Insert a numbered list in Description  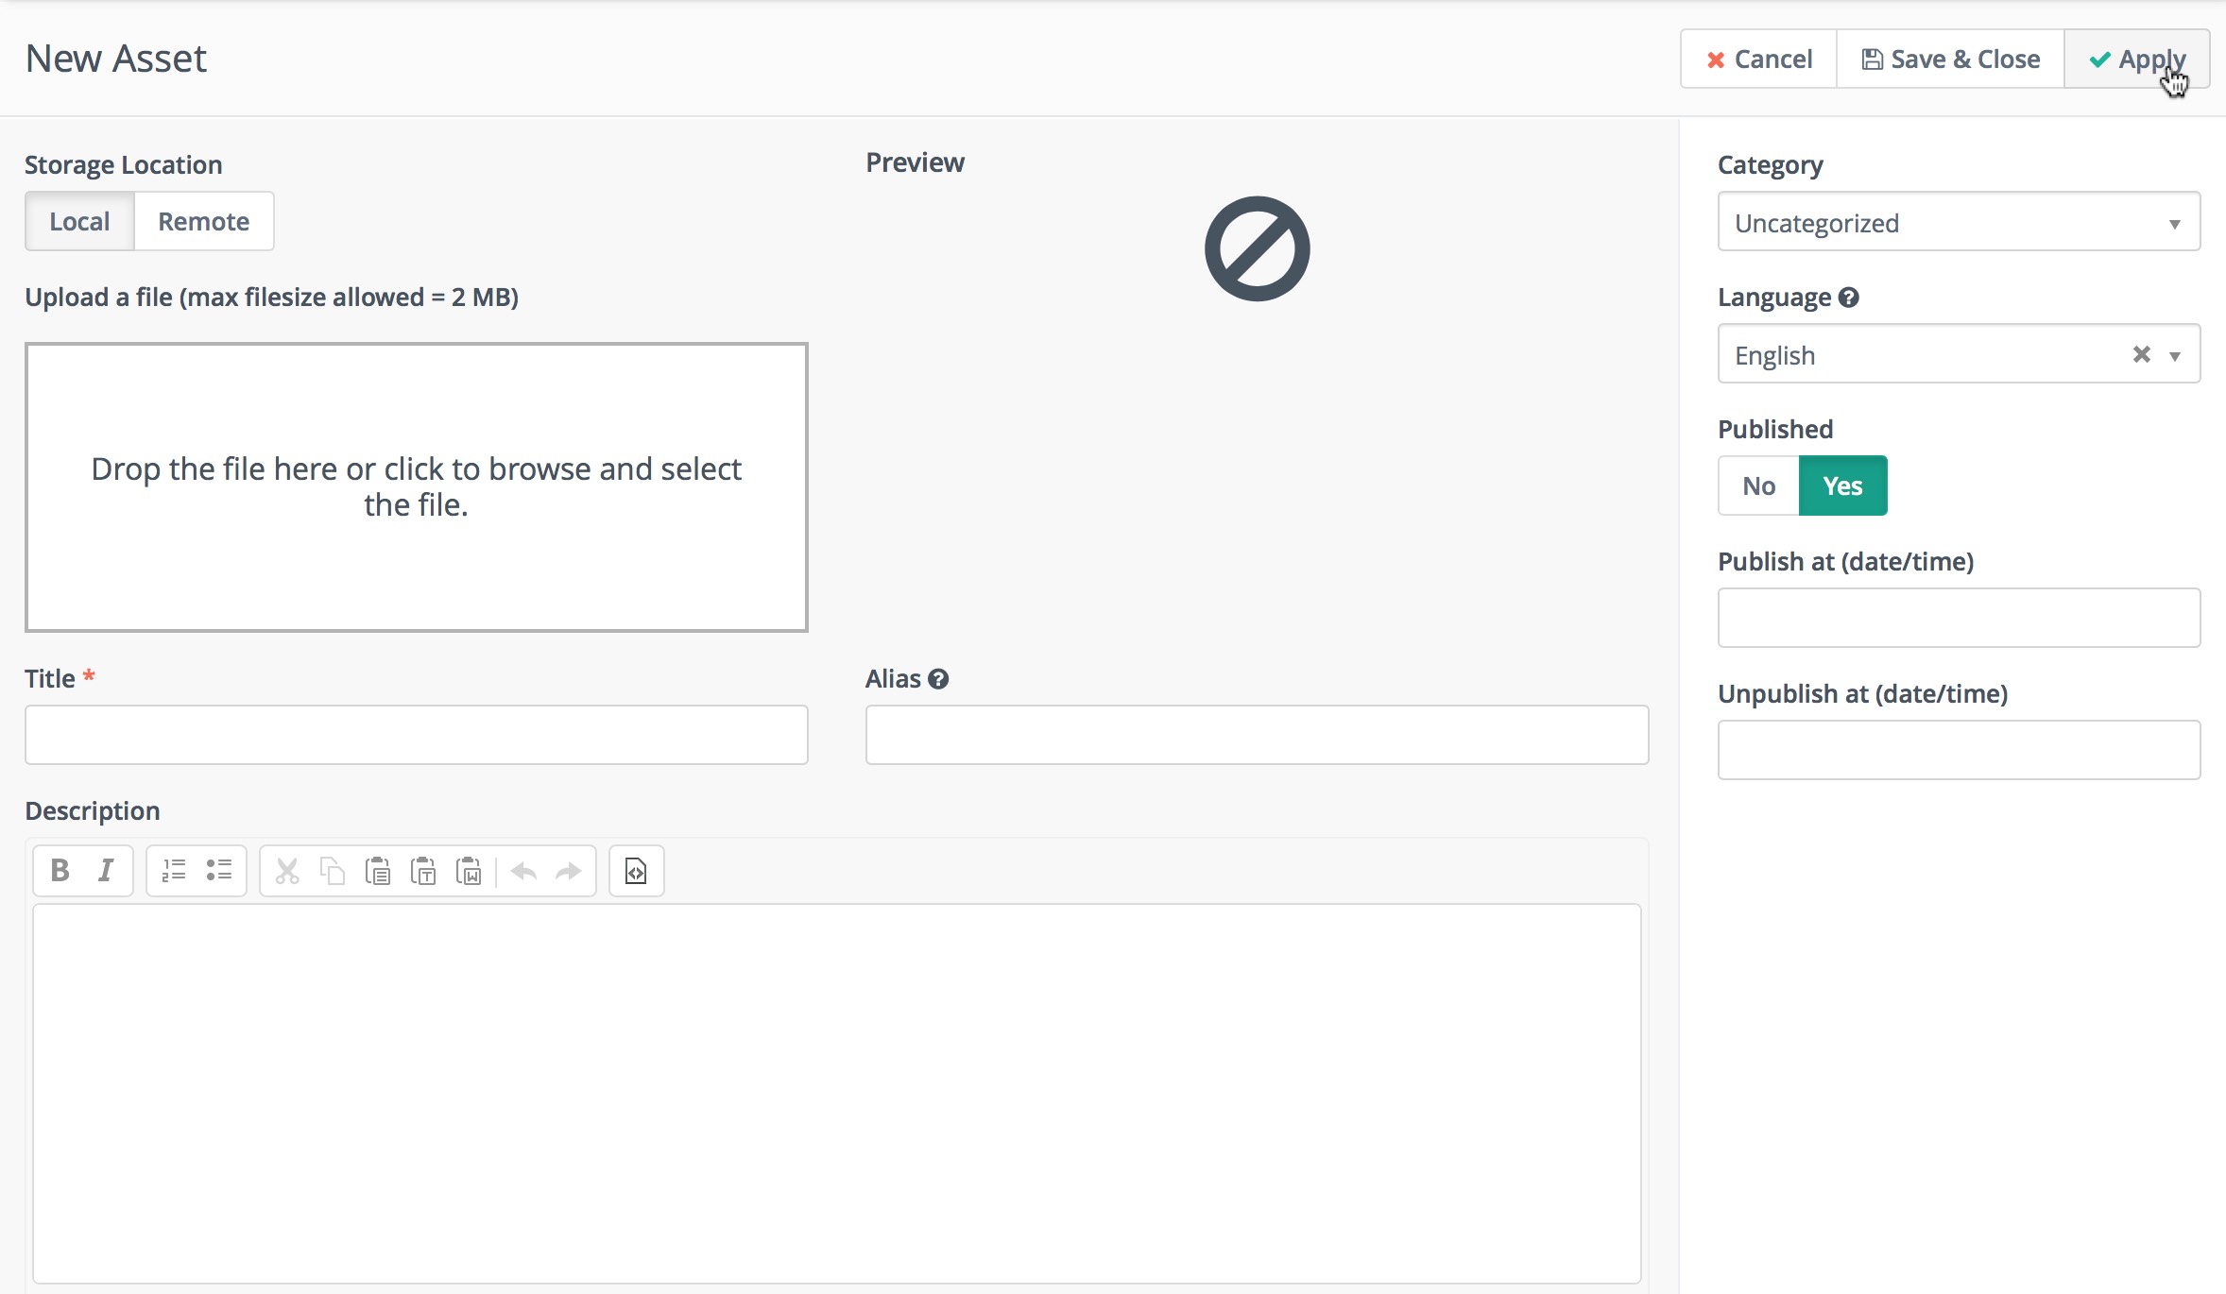coord(174,870)
